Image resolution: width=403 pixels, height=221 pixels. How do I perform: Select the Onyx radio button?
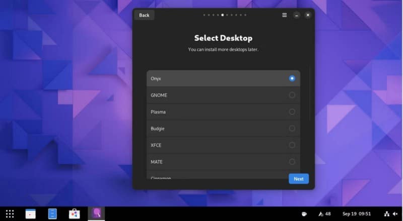click(292, 78)
